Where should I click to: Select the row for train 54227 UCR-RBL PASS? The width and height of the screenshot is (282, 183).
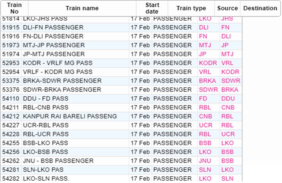pyautogui.click(x=121, y=125)
